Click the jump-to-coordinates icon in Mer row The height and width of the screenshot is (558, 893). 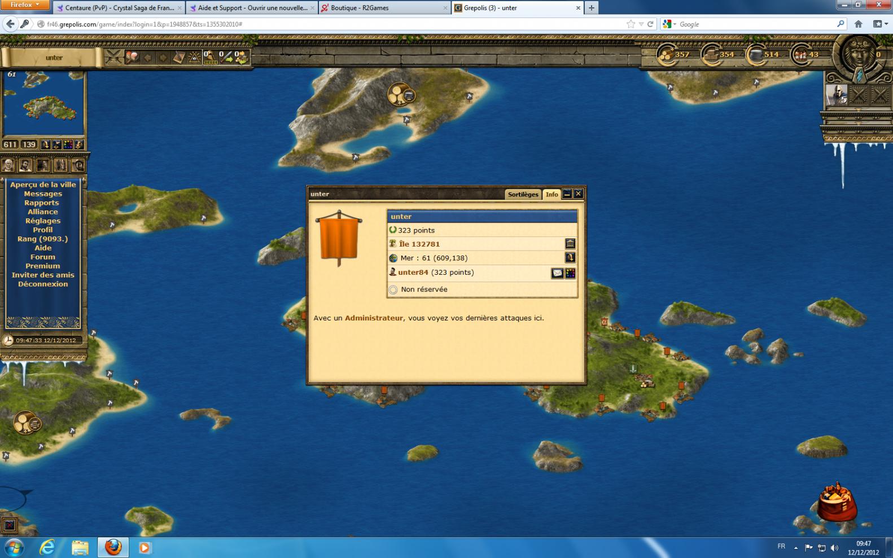point(570,258)
